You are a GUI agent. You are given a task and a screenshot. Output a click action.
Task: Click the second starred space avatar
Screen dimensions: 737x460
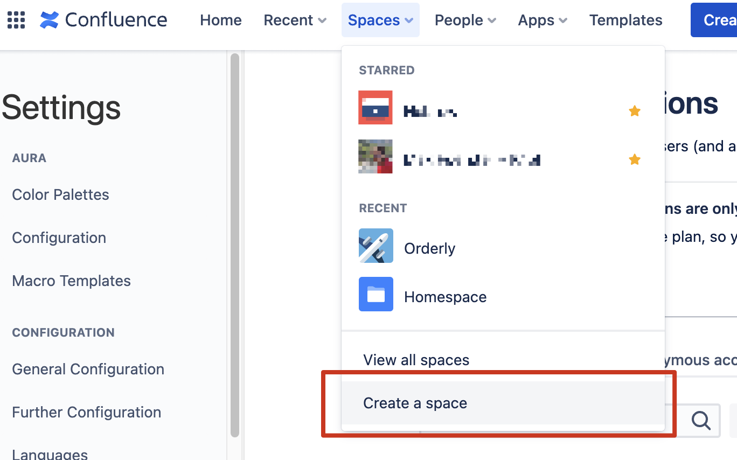coord(376,157)
